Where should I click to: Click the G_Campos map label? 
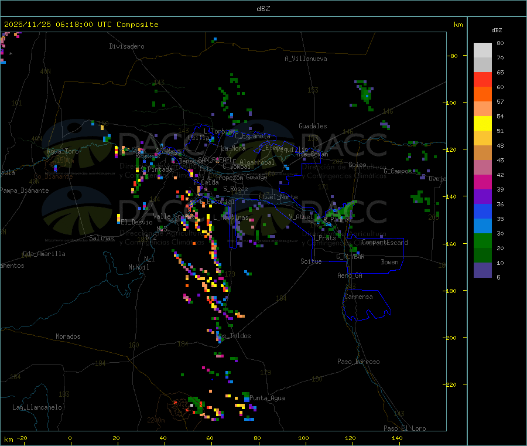(398, 171)
